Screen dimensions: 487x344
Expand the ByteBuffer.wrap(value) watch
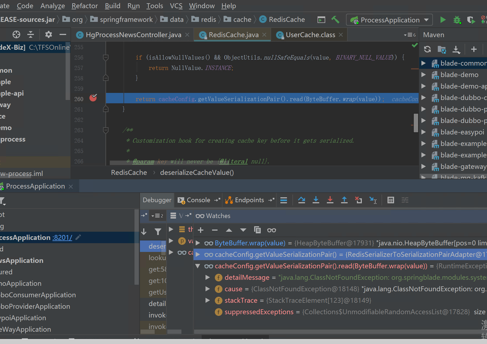point(198,243)
